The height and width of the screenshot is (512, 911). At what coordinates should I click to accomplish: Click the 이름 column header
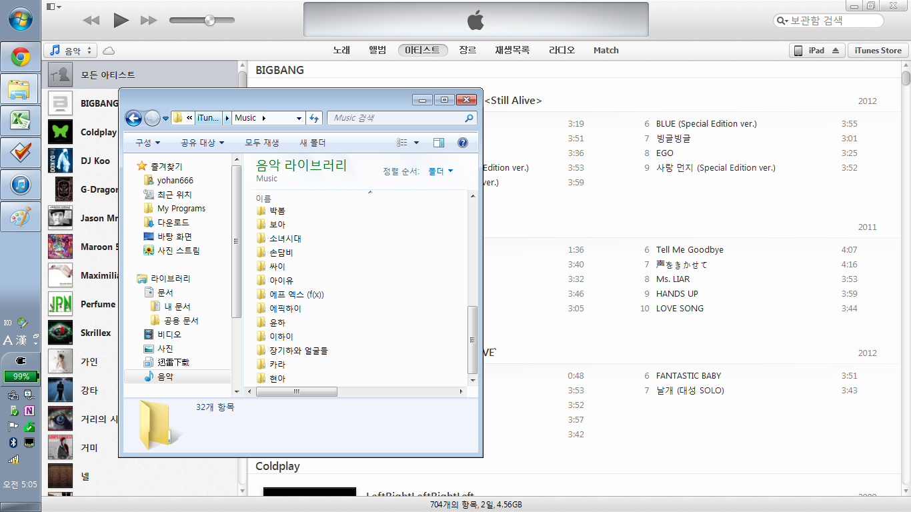(x=263, y=199)
